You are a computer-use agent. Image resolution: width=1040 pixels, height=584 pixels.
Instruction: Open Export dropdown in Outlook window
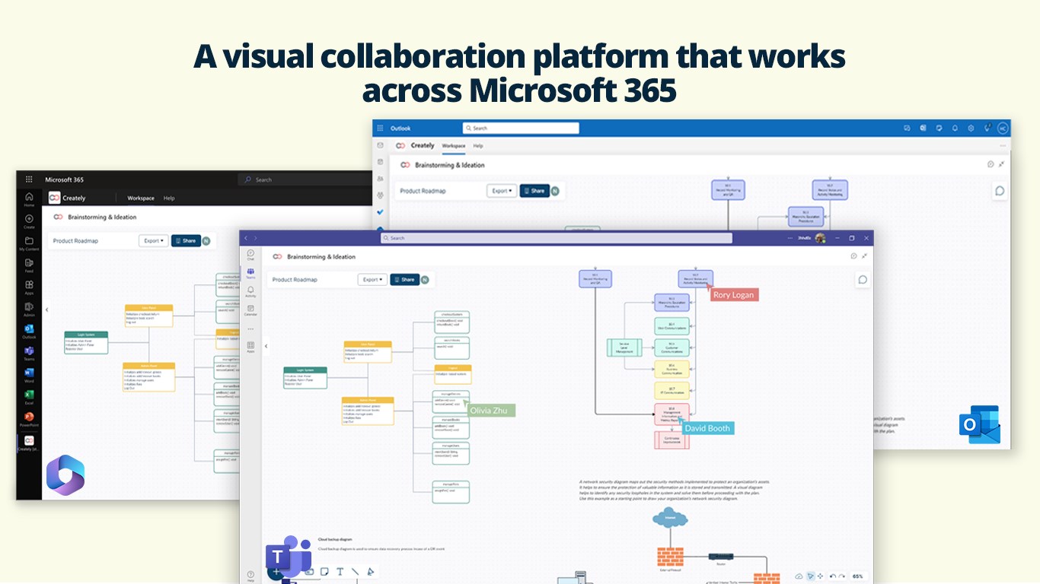pyautogui.click(x=502, y=191)
